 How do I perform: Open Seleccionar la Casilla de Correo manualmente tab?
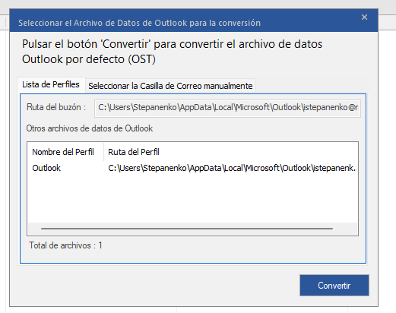point(170,86)
